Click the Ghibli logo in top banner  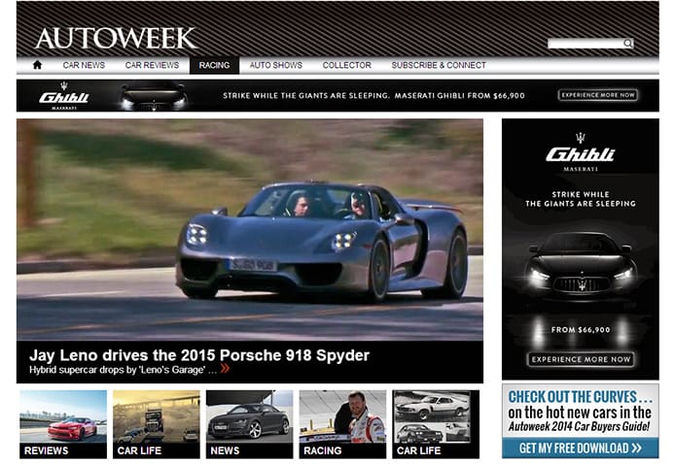tap(64, 96)
